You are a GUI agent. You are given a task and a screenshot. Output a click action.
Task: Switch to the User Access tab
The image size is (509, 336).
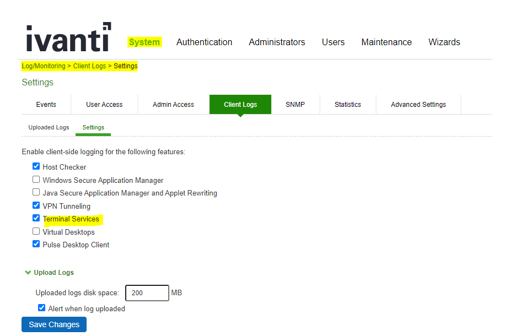104,105
